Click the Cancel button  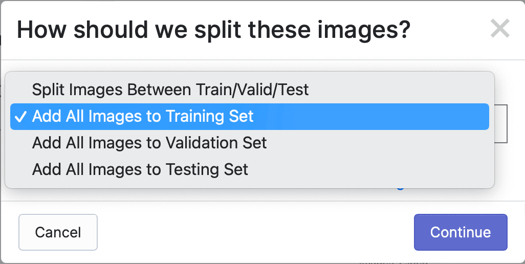click(58, 232)
